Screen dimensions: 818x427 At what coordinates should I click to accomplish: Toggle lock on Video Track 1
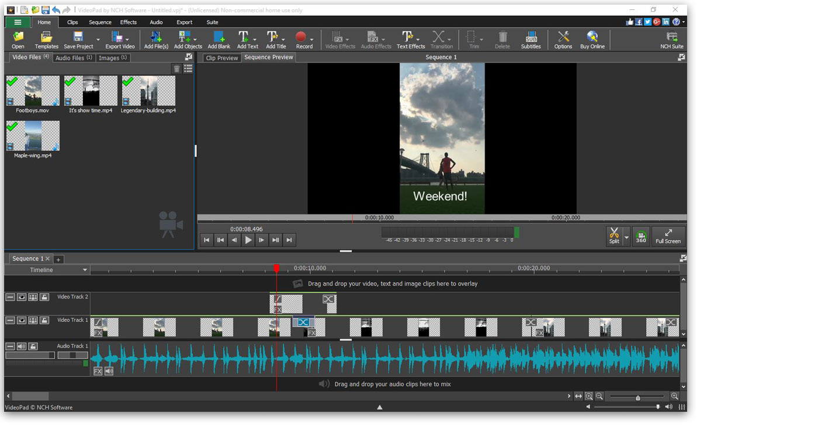44,321
